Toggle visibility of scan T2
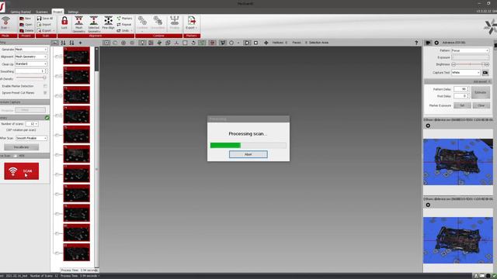This screenshot has width=497, height=279. coord(58,76)
